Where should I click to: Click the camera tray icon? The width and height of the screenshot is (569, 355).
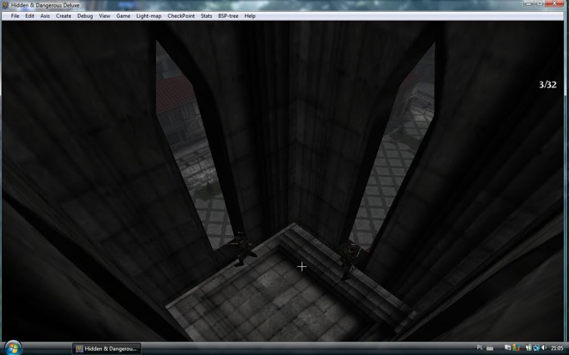(508, 348)
